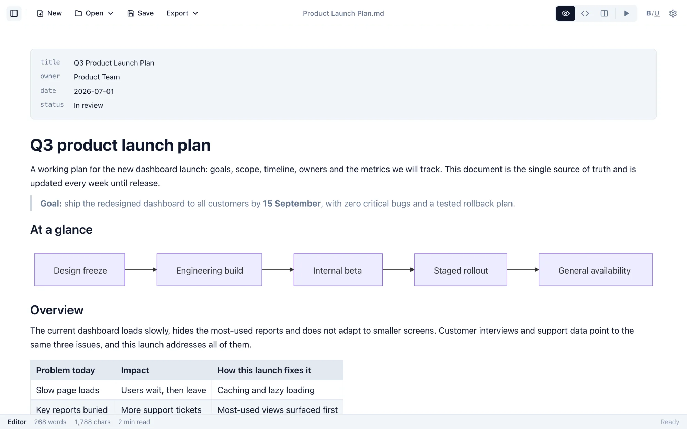Viewport: 687px width, 429px height.
Task: Click the 'In review' status value
Action: pos(88,105)
